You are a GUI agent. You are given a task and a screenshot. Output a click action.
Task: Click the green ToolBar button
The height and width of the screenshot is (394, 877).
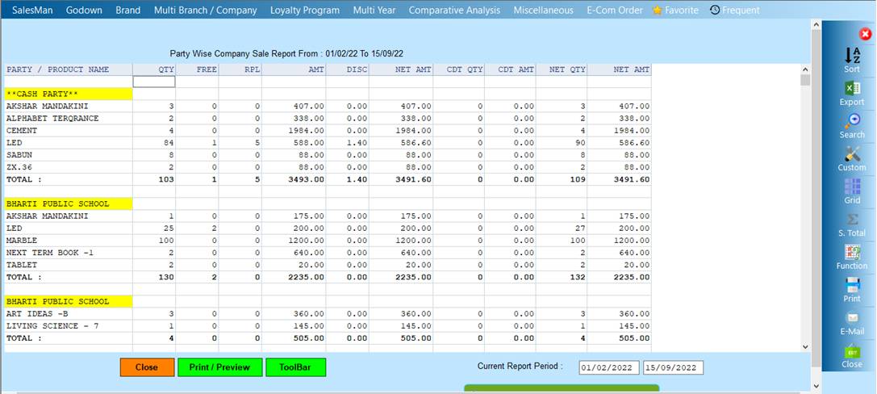(295, 367)
